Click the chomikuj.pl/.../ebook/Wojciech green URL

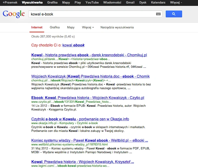click(x=71, y=81)
